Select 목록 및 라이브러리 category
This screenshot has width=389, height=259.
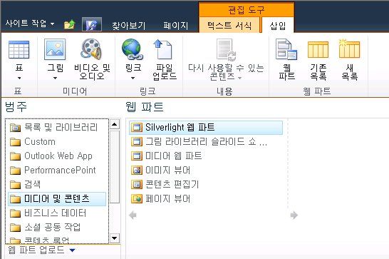coord(57,128)
